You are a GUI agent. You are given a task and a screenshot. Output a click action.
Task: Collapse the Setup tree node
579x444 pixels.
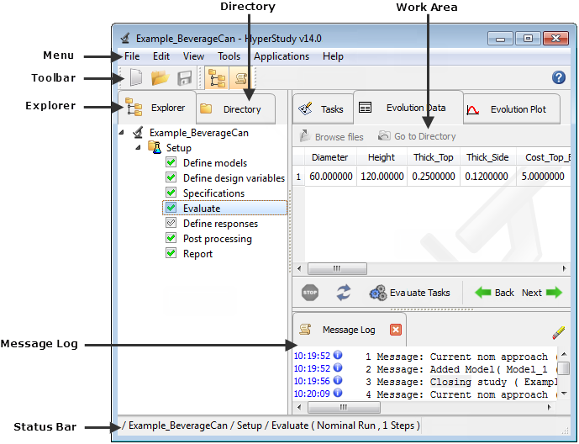pos(139,148)
